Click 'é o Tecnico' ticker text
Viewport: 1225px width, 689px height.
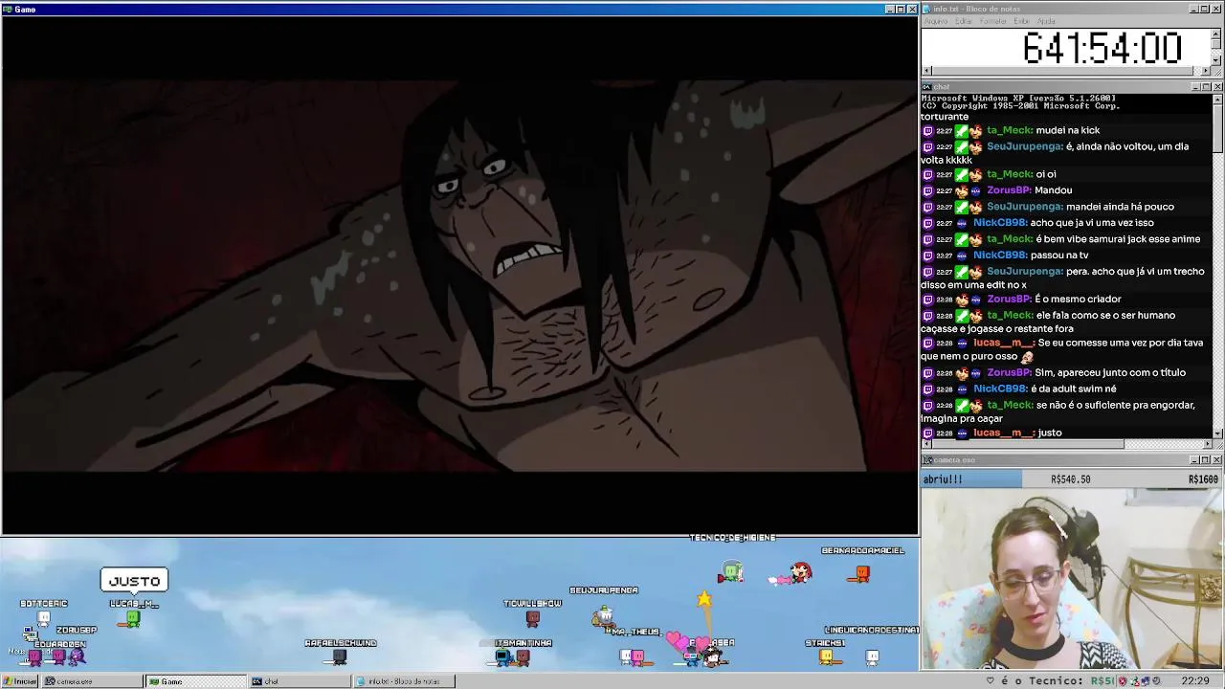(1044, 681)
